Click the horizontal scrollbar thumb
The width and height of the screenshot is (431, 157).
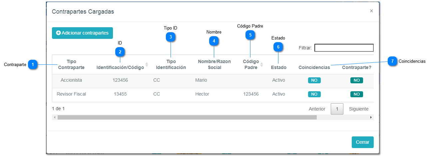pos(187,117)
